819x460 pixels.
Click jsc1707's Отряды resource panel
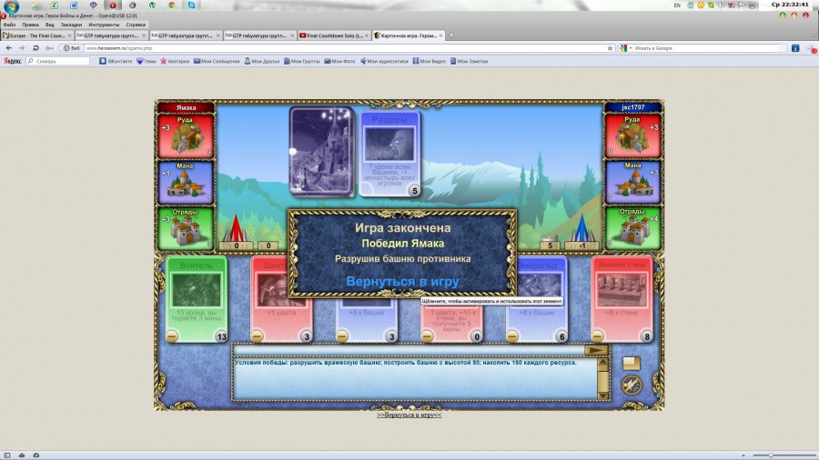click(x=633, y=228)
